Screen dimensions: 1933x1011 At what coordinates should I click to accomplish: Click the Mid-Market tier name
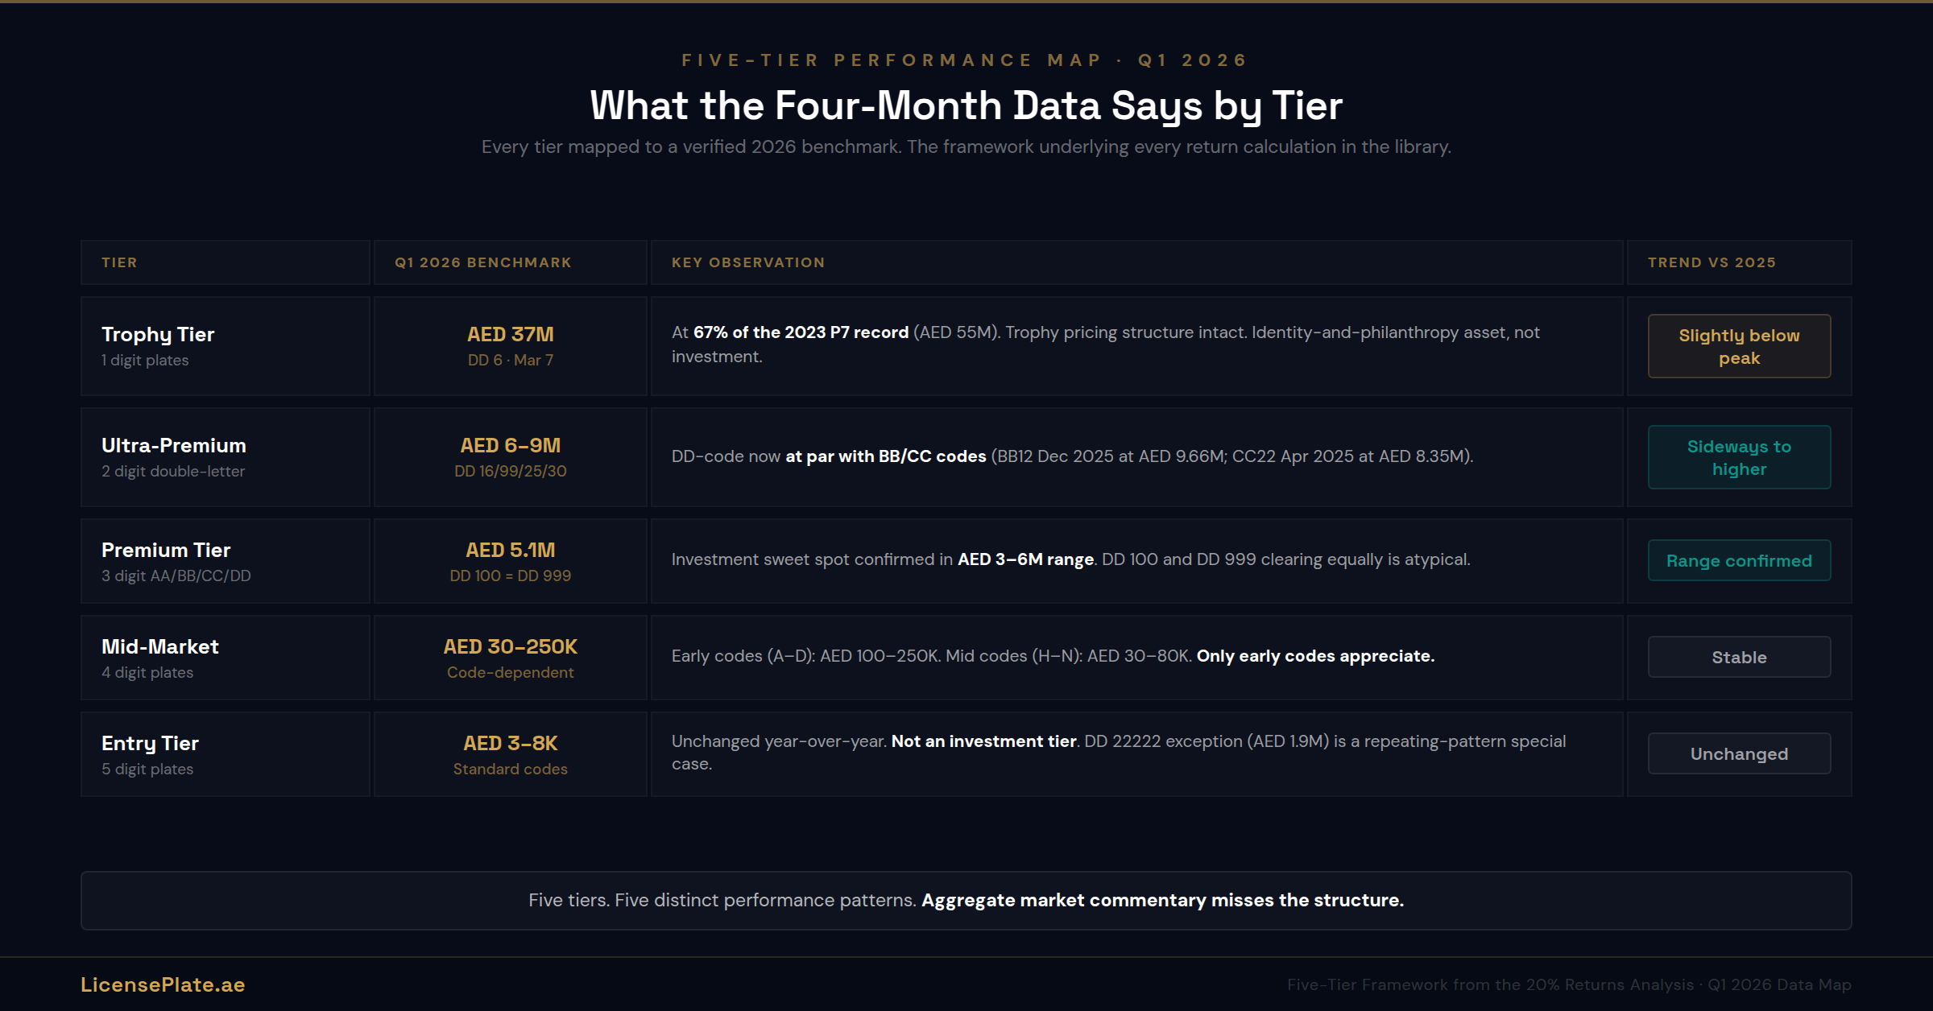[x=160, y=646]
